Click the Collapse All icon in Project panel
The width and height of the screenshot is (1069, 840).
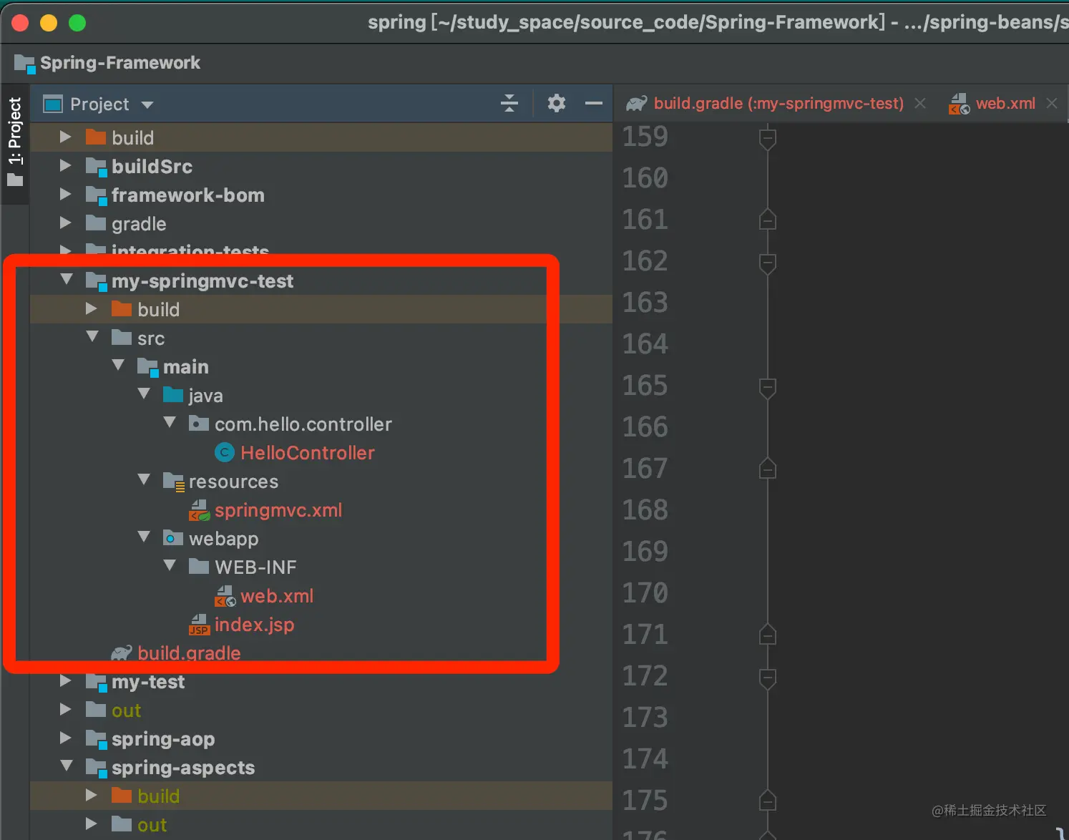(509, 103)
